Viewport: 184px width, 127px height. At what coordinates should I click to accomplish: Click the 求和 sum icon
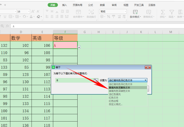click(163, 12)
